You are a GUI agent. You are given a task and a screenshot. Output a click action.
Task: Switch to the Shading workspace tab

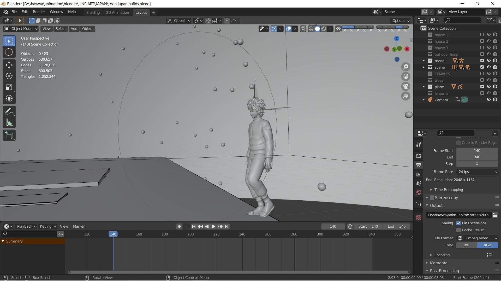click(93, 12)
